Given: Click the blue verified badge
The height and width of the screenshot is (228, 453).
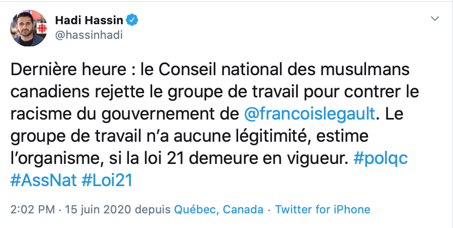Looking at the screenshot, I should click(132, 20).
